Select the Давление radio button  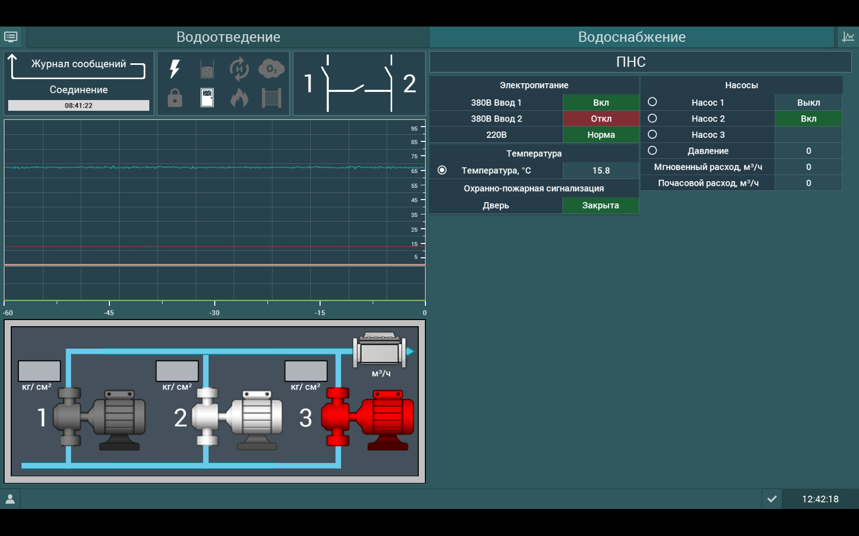pos(652,151)
